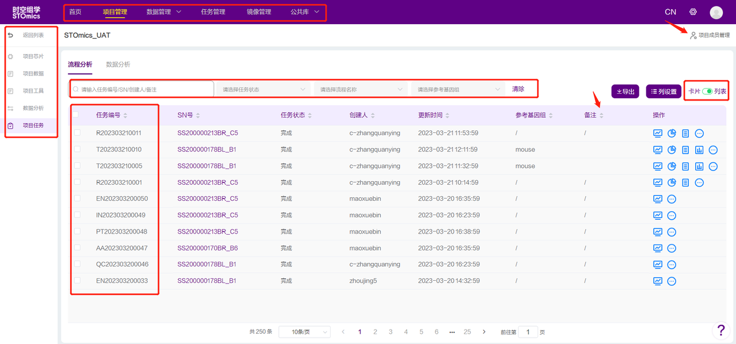736x344 pixels.
Task: Toggle the 卡片/列表 view switch
Action: click(707, 91)
